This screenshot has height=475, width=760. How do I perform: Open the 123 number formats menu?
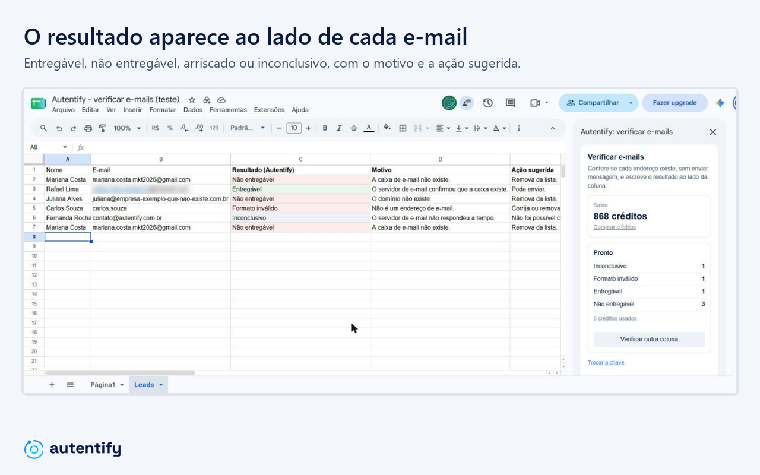click(214, 128)
